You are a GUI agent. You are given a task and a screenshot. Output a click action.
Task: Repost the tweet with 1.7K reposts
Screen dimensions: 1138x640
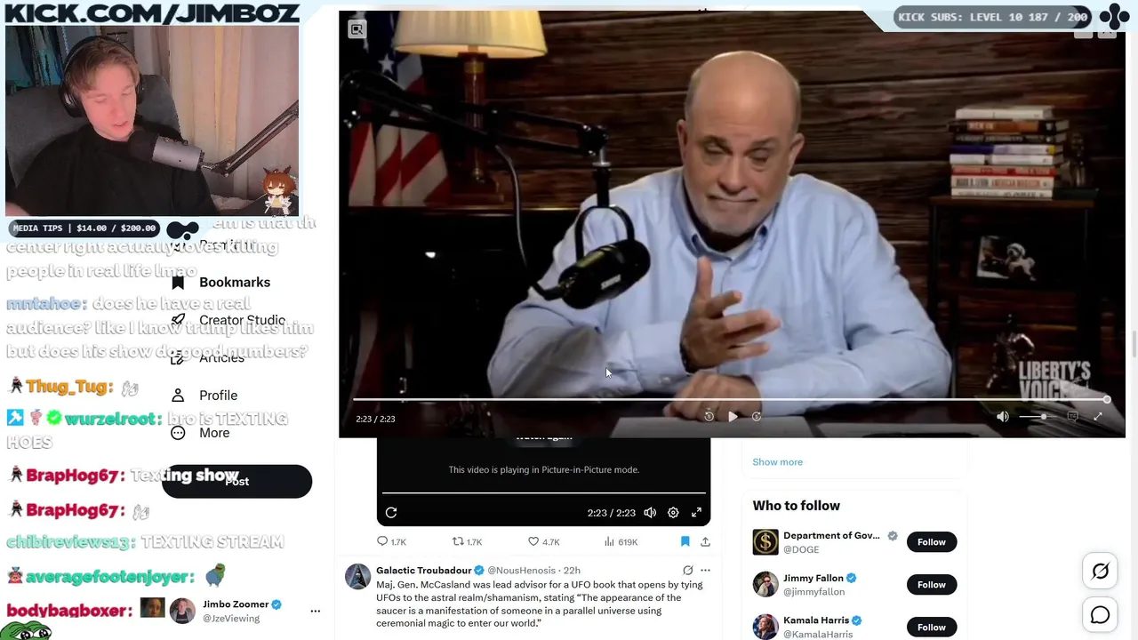click(x=467, y=541)
